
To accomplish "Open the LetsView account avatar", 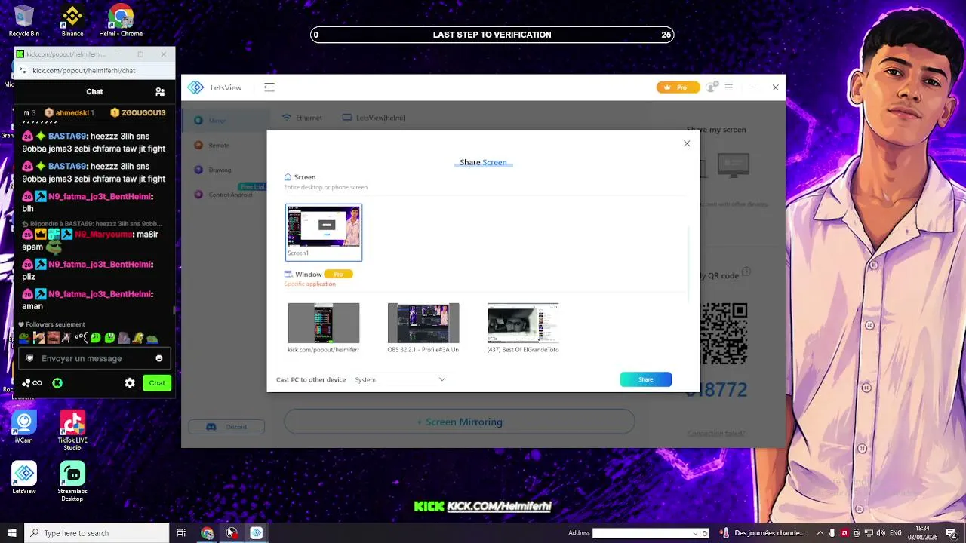I will 711,87.
